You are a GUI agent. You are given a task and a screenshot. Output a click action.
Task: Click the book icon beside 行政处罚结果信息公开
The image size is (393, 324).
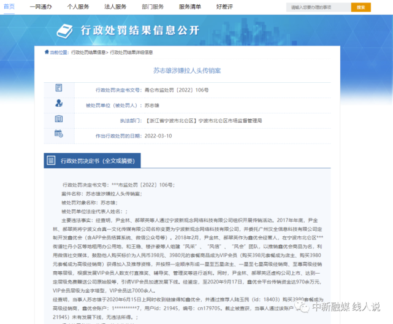point(64,31)
